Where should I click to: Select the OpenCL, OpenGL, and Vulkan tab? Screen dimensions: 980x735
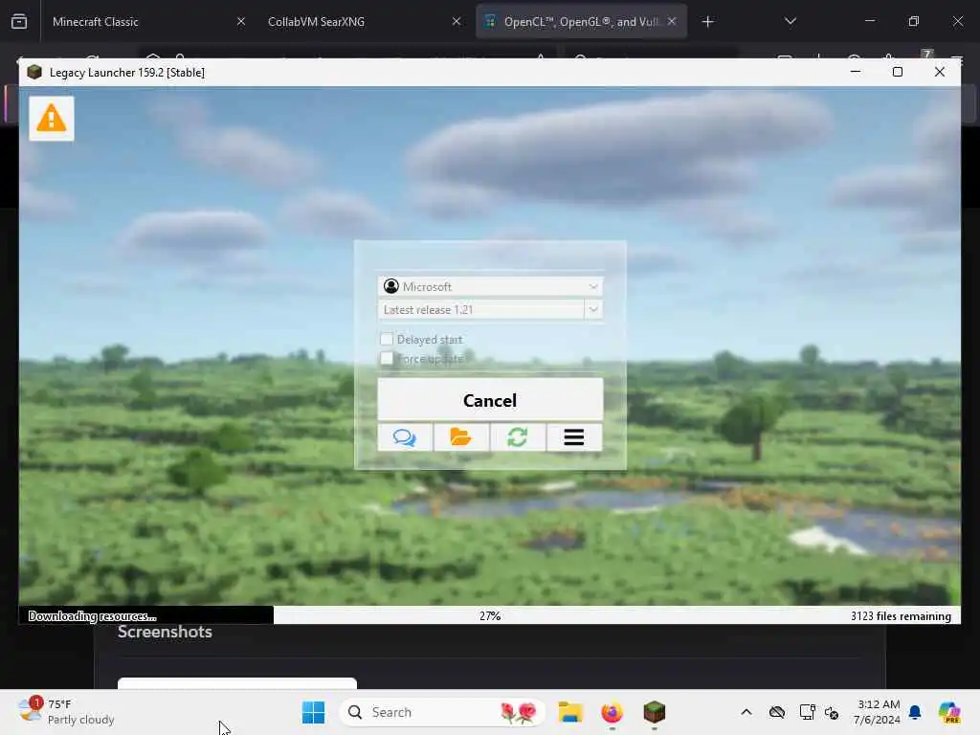tap(581, 21)
